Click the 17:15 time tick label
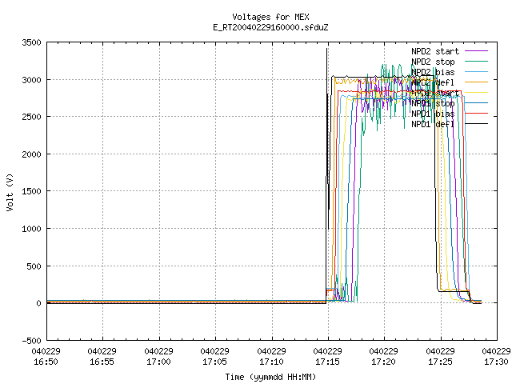This screenshot has height=384, width=512. [327, 362]
